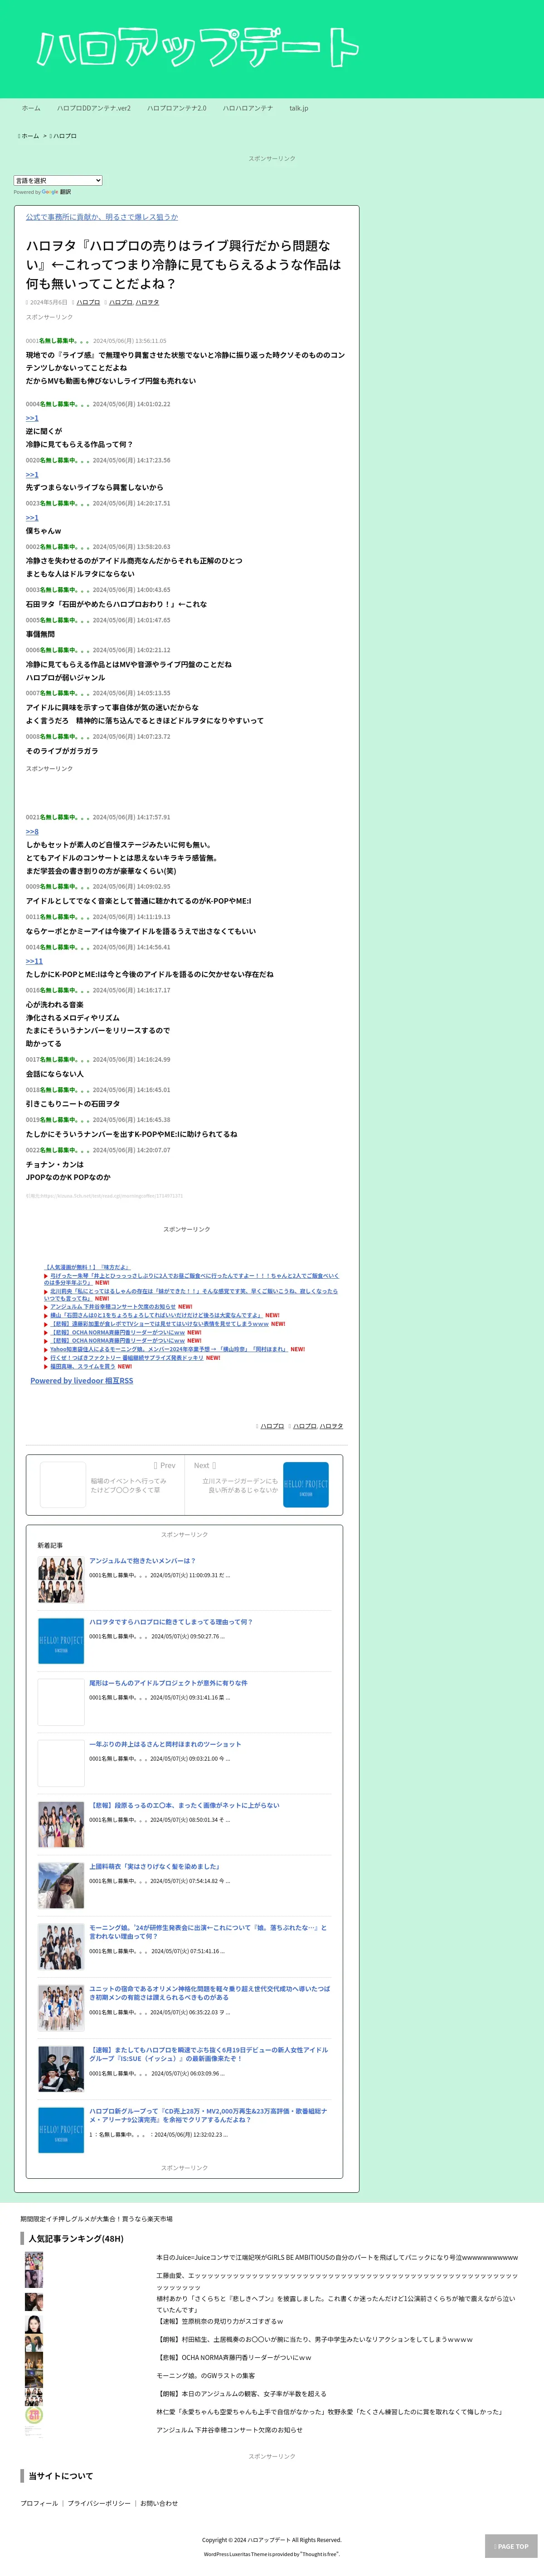Click thumbnail for オリメン神格化問題 article
Viewport: 544px width, 2576px height.
61,2008
